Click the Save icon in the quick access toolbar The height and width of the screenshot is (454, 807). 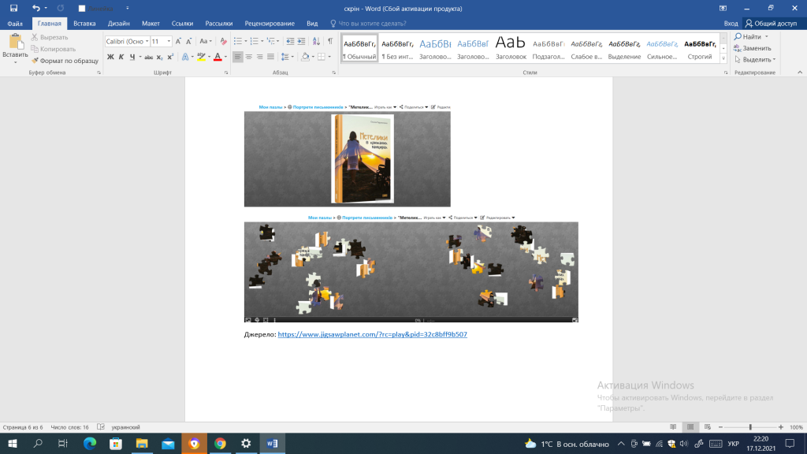pyautogui.click(x=13, y=8)
